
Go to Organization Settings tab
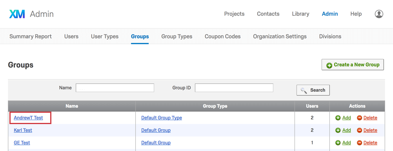pyautogui.click(x=280, y=36)
